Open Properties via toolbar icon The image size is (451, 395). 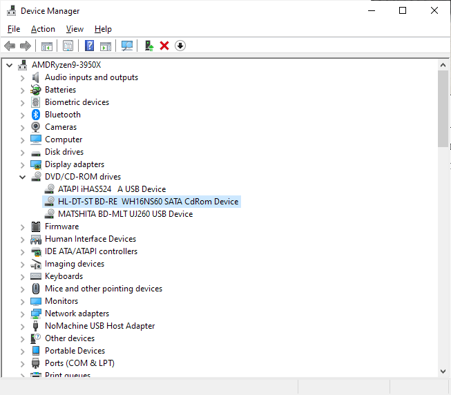coord(68,46)
